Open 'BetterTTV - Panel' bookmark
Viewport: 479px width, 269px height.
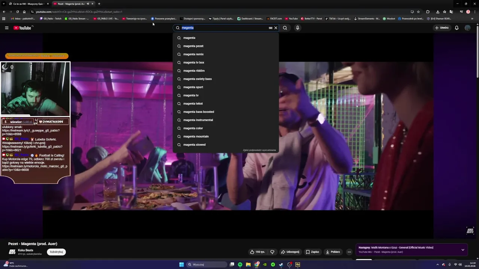pyautogui.click(x=311, y=18)
